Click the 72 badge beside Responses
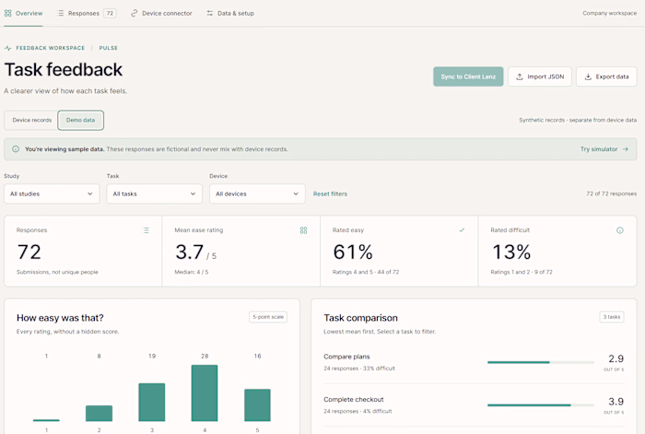This screenshot has height=434, width=645. point(110,13)
